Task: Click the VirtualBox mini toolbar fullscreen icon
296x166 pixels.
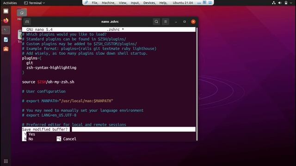Action: click(x=204, y=3)
